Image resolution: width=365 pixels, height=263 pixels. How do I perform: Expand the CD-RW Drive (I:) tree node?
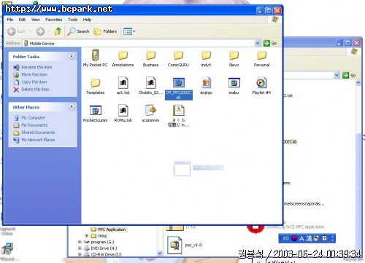[x=80, y=254]
